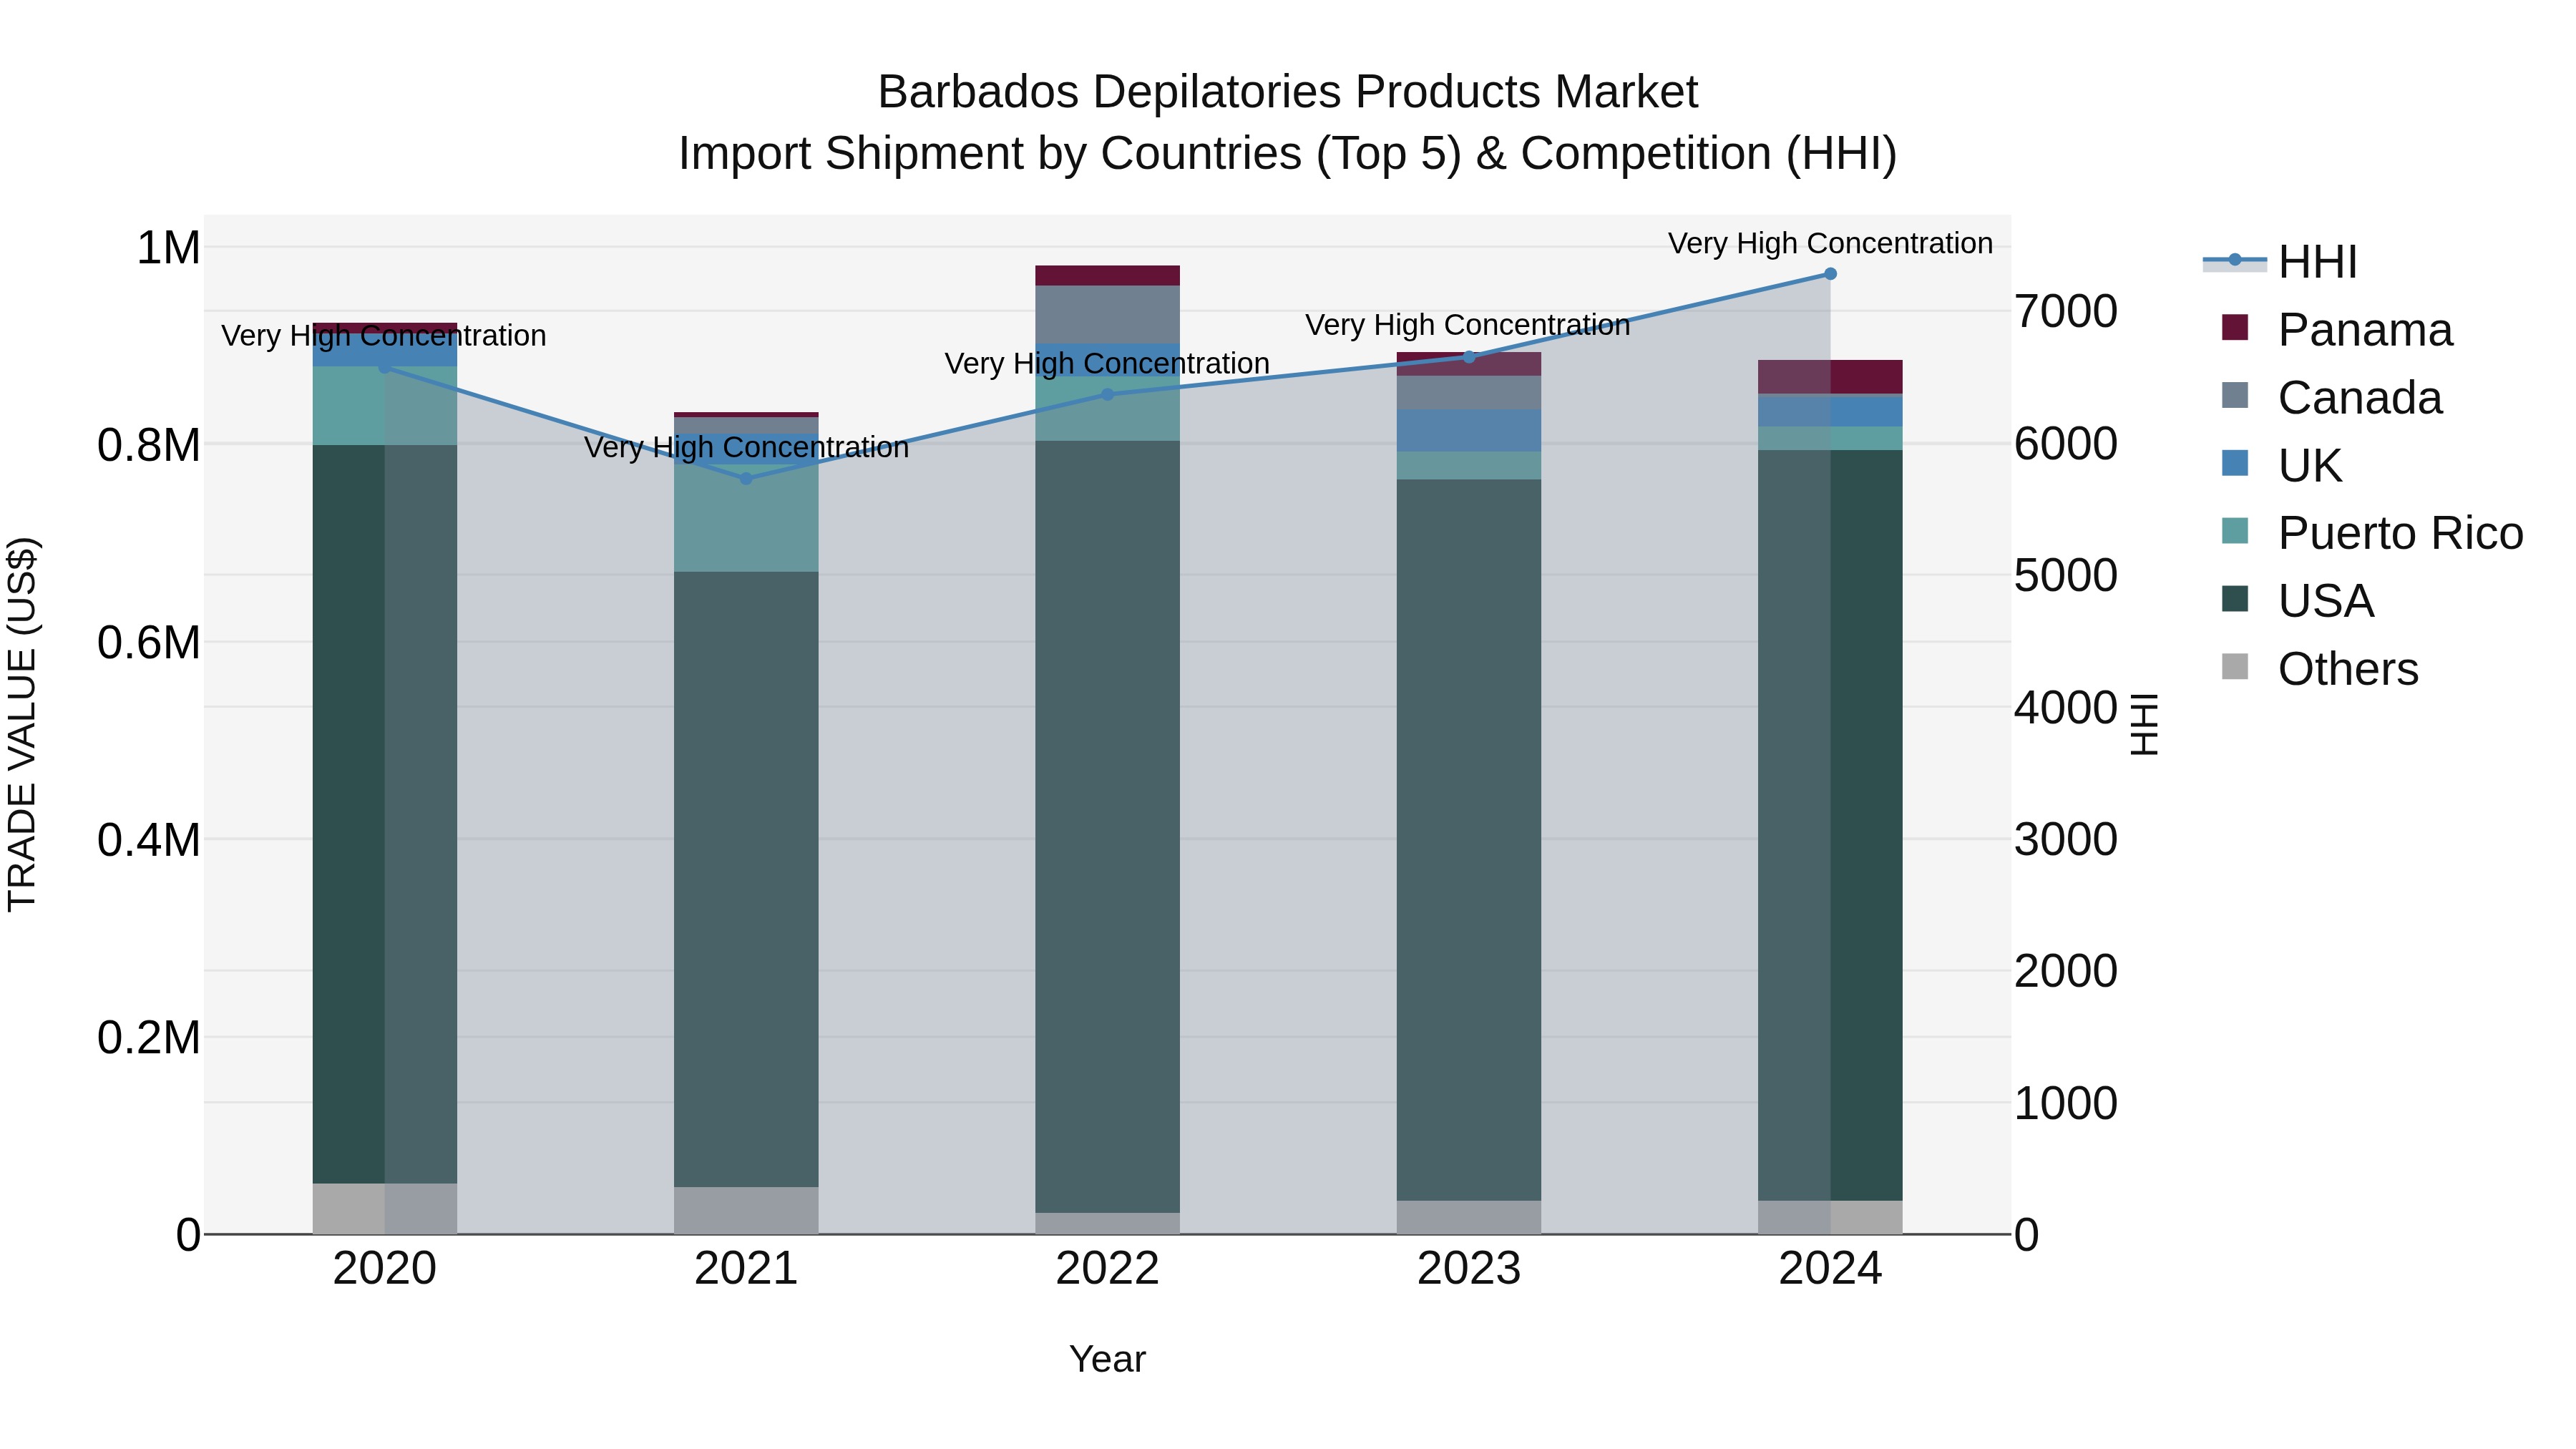Click the Puerto Rico teal legend swatch
Viewport: 2576px width, 1449px height.
coord(2235,531)
